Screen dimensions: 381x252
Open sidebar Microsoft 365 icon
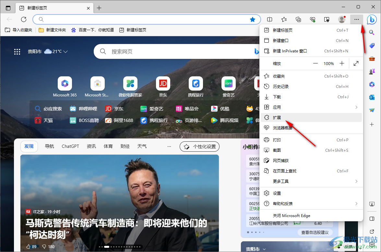coord(372,84)
